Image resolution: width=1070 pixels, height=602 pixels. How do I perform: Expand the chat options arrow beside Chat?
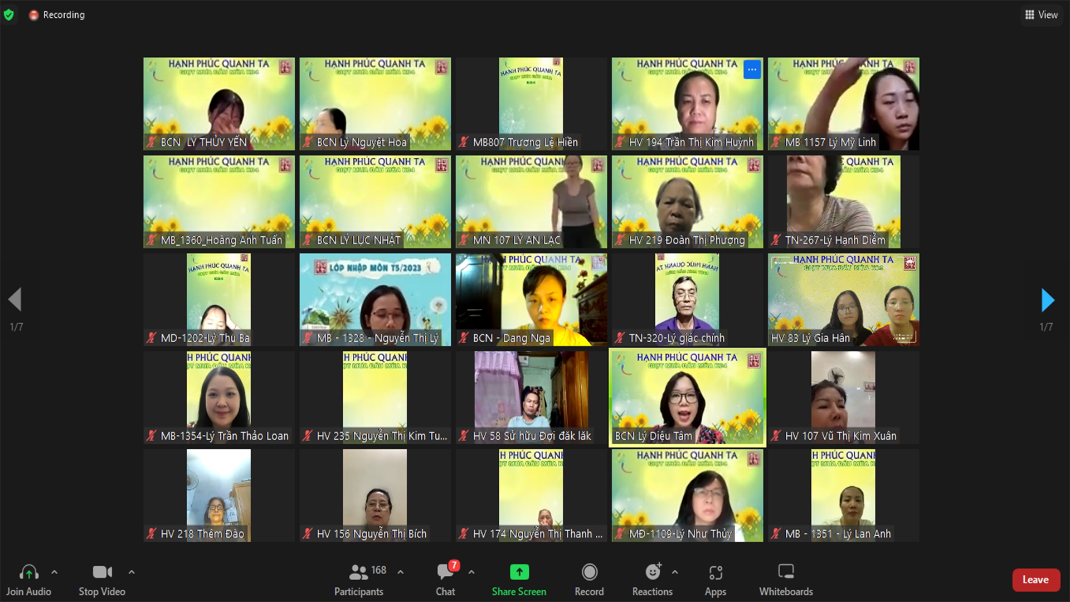471,572
